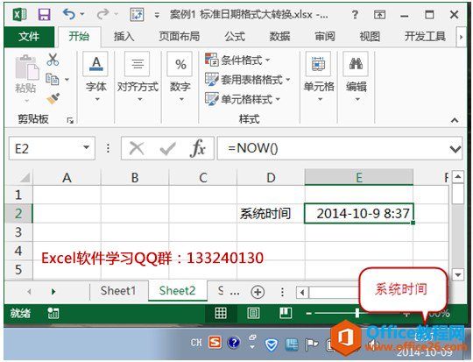473x362 pixels.
Task: Switch to the Sheet2 tab
Action: [x=177, y=291]
